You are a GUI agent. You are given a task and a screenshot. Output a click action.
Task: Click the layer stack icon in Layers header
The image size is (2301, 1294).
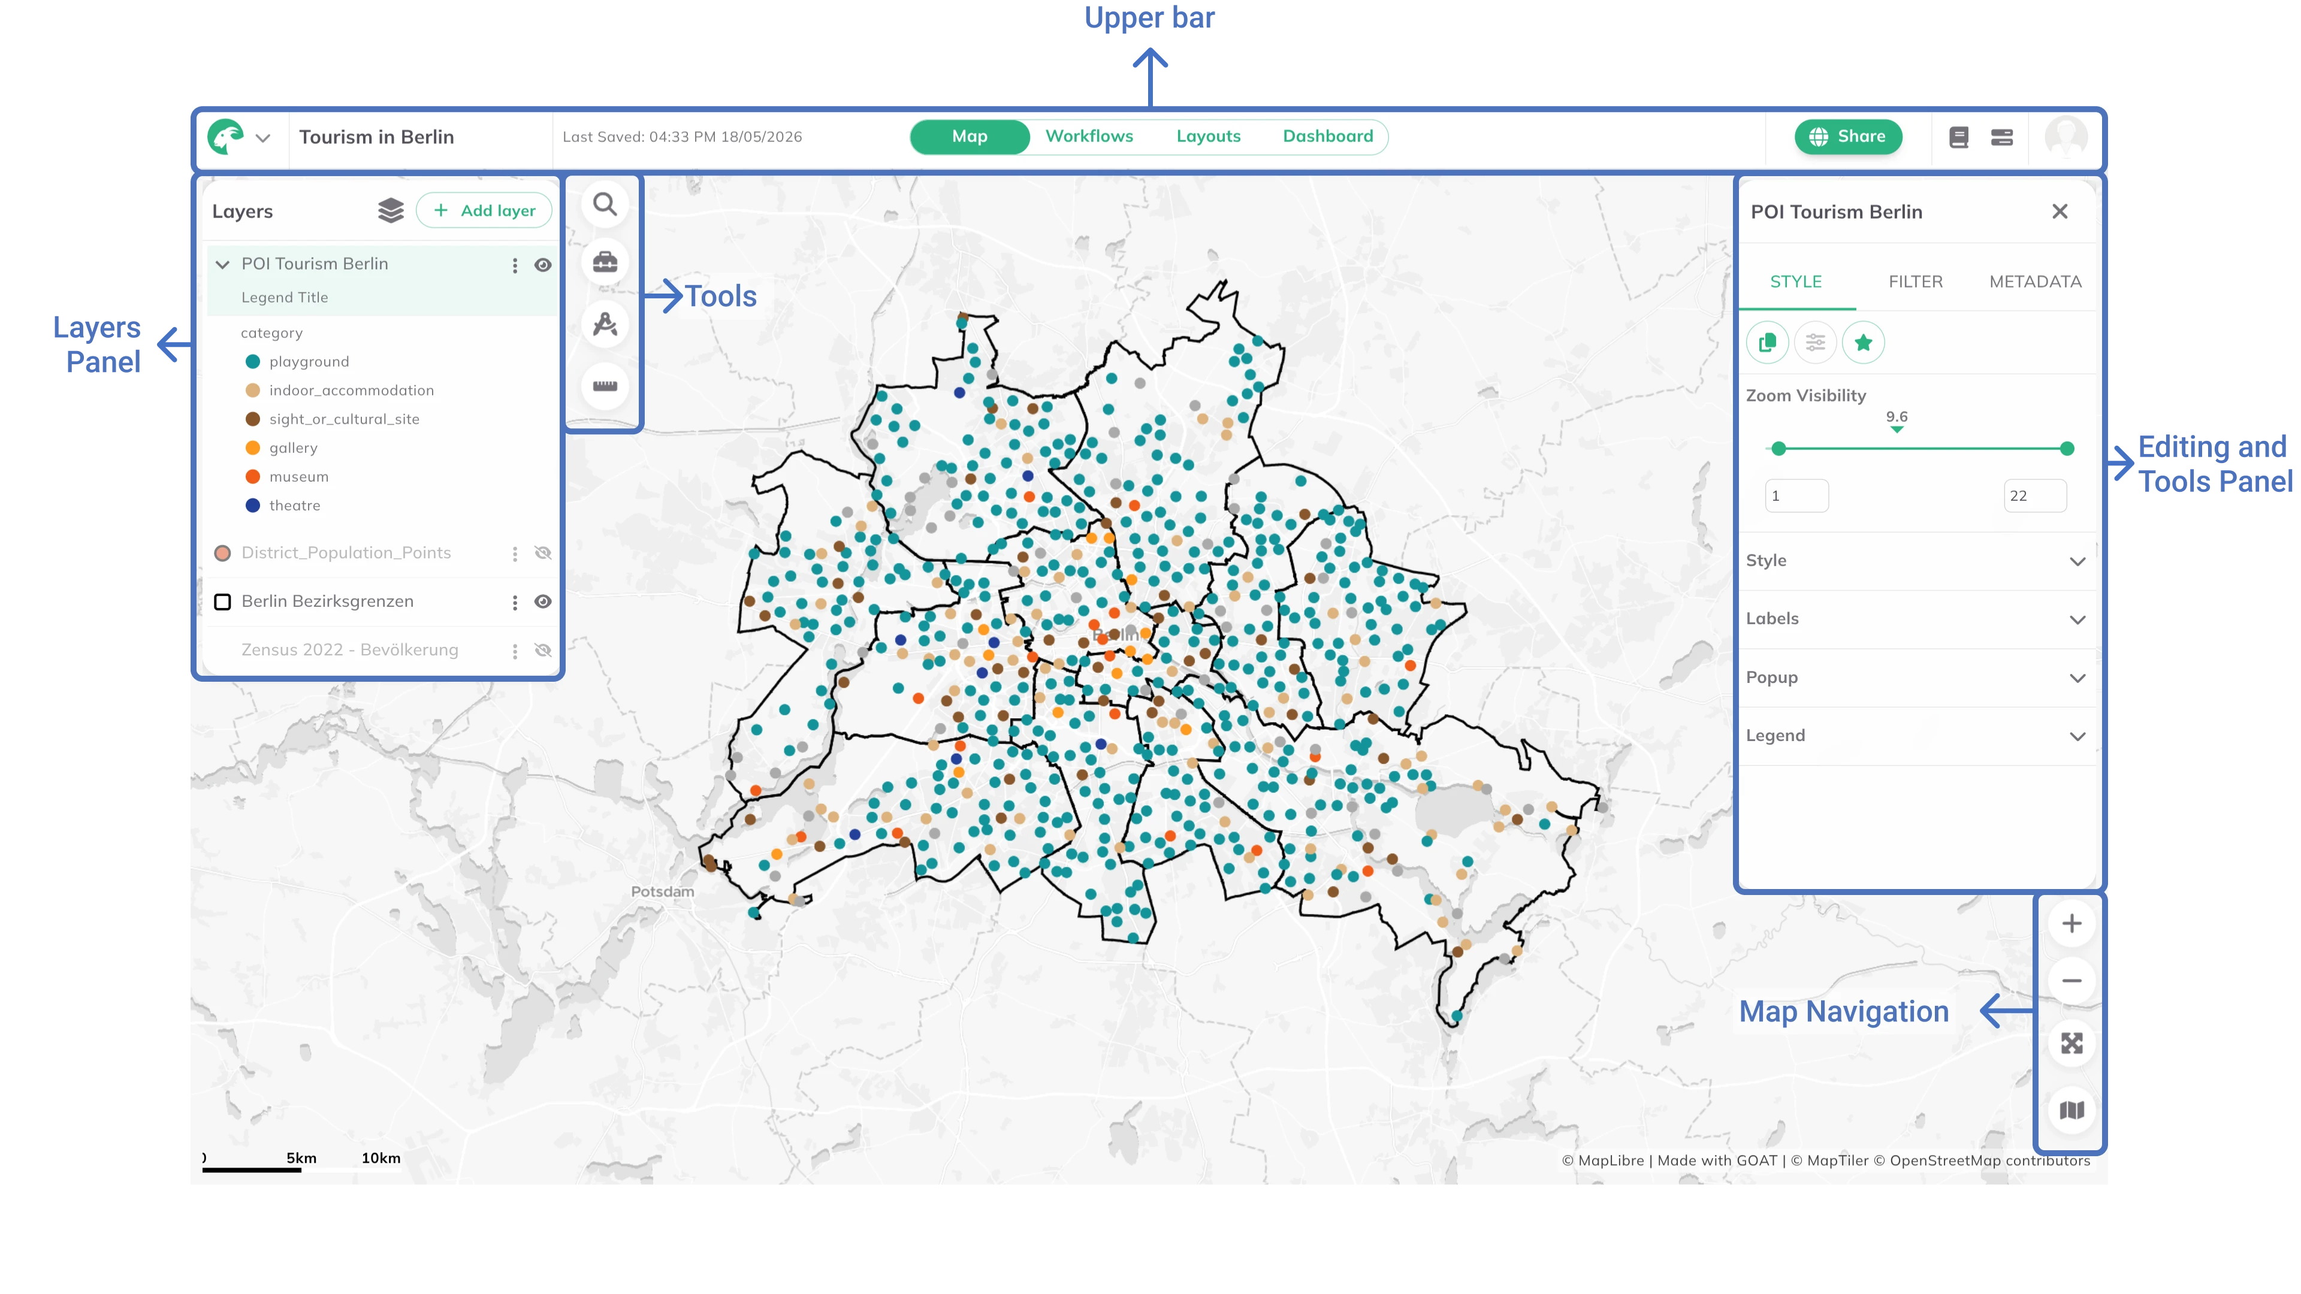click(390, 211)
